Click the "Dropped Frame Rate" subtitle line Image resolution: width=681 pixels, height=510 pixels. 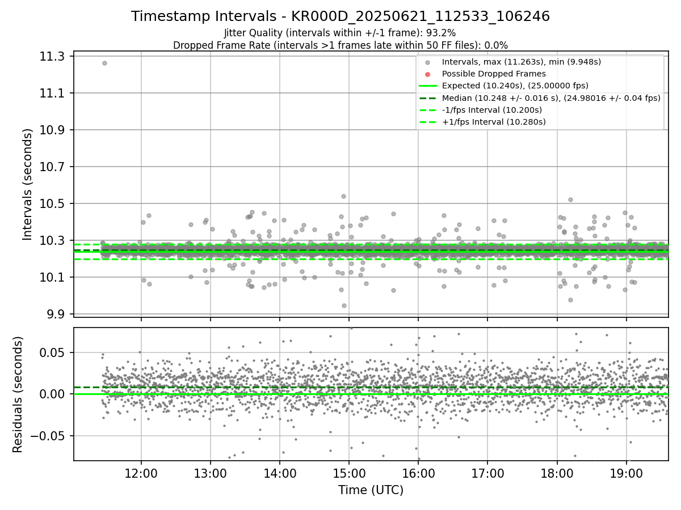[x=340, y=45]
